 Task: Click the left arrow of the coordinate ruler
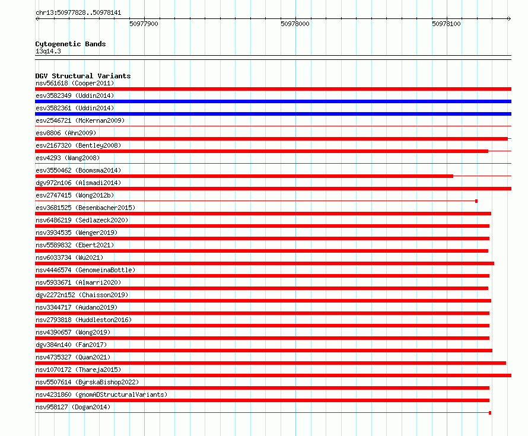pos(37,19)
